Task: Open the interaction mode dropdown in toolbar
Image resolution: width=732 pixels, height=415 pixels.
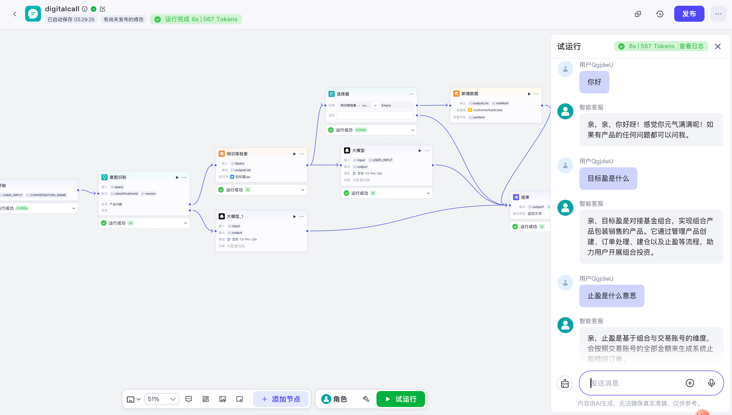Action: 133,399
